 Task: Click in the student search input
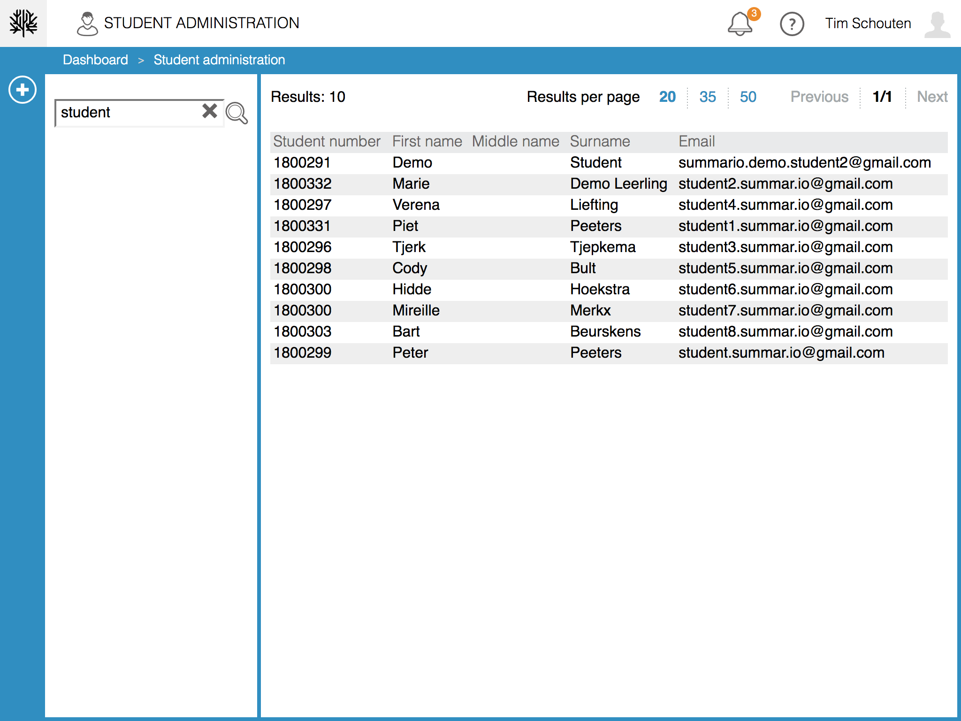(x=129, y=113)
